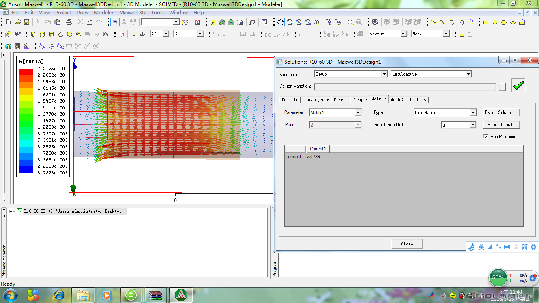Click the dark blue band at the legend bottom
Image resolution: width=539 pixels, height=303 pixels.
coord(26,170)
